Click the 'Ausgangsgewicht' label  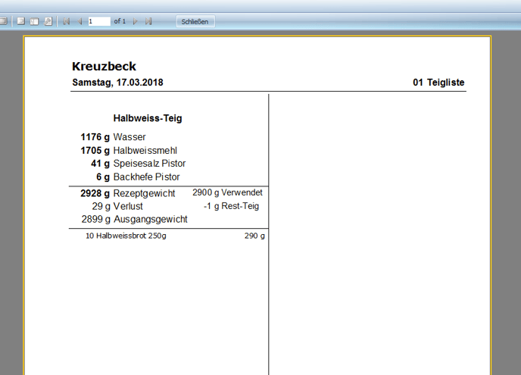click(x=151, y=220)
